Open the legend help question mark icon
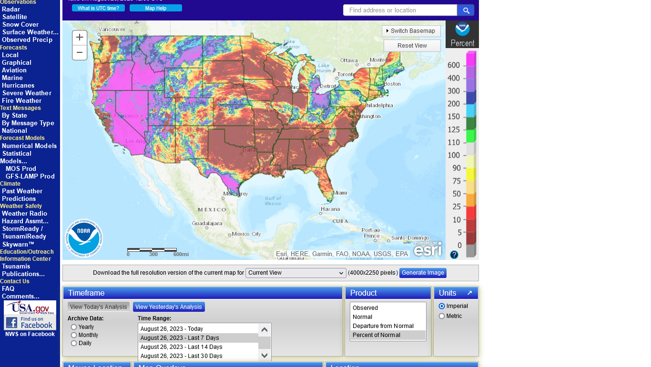The width and height of the screenshot is (651, 367). pyautogui.click(x=454, y=255)
